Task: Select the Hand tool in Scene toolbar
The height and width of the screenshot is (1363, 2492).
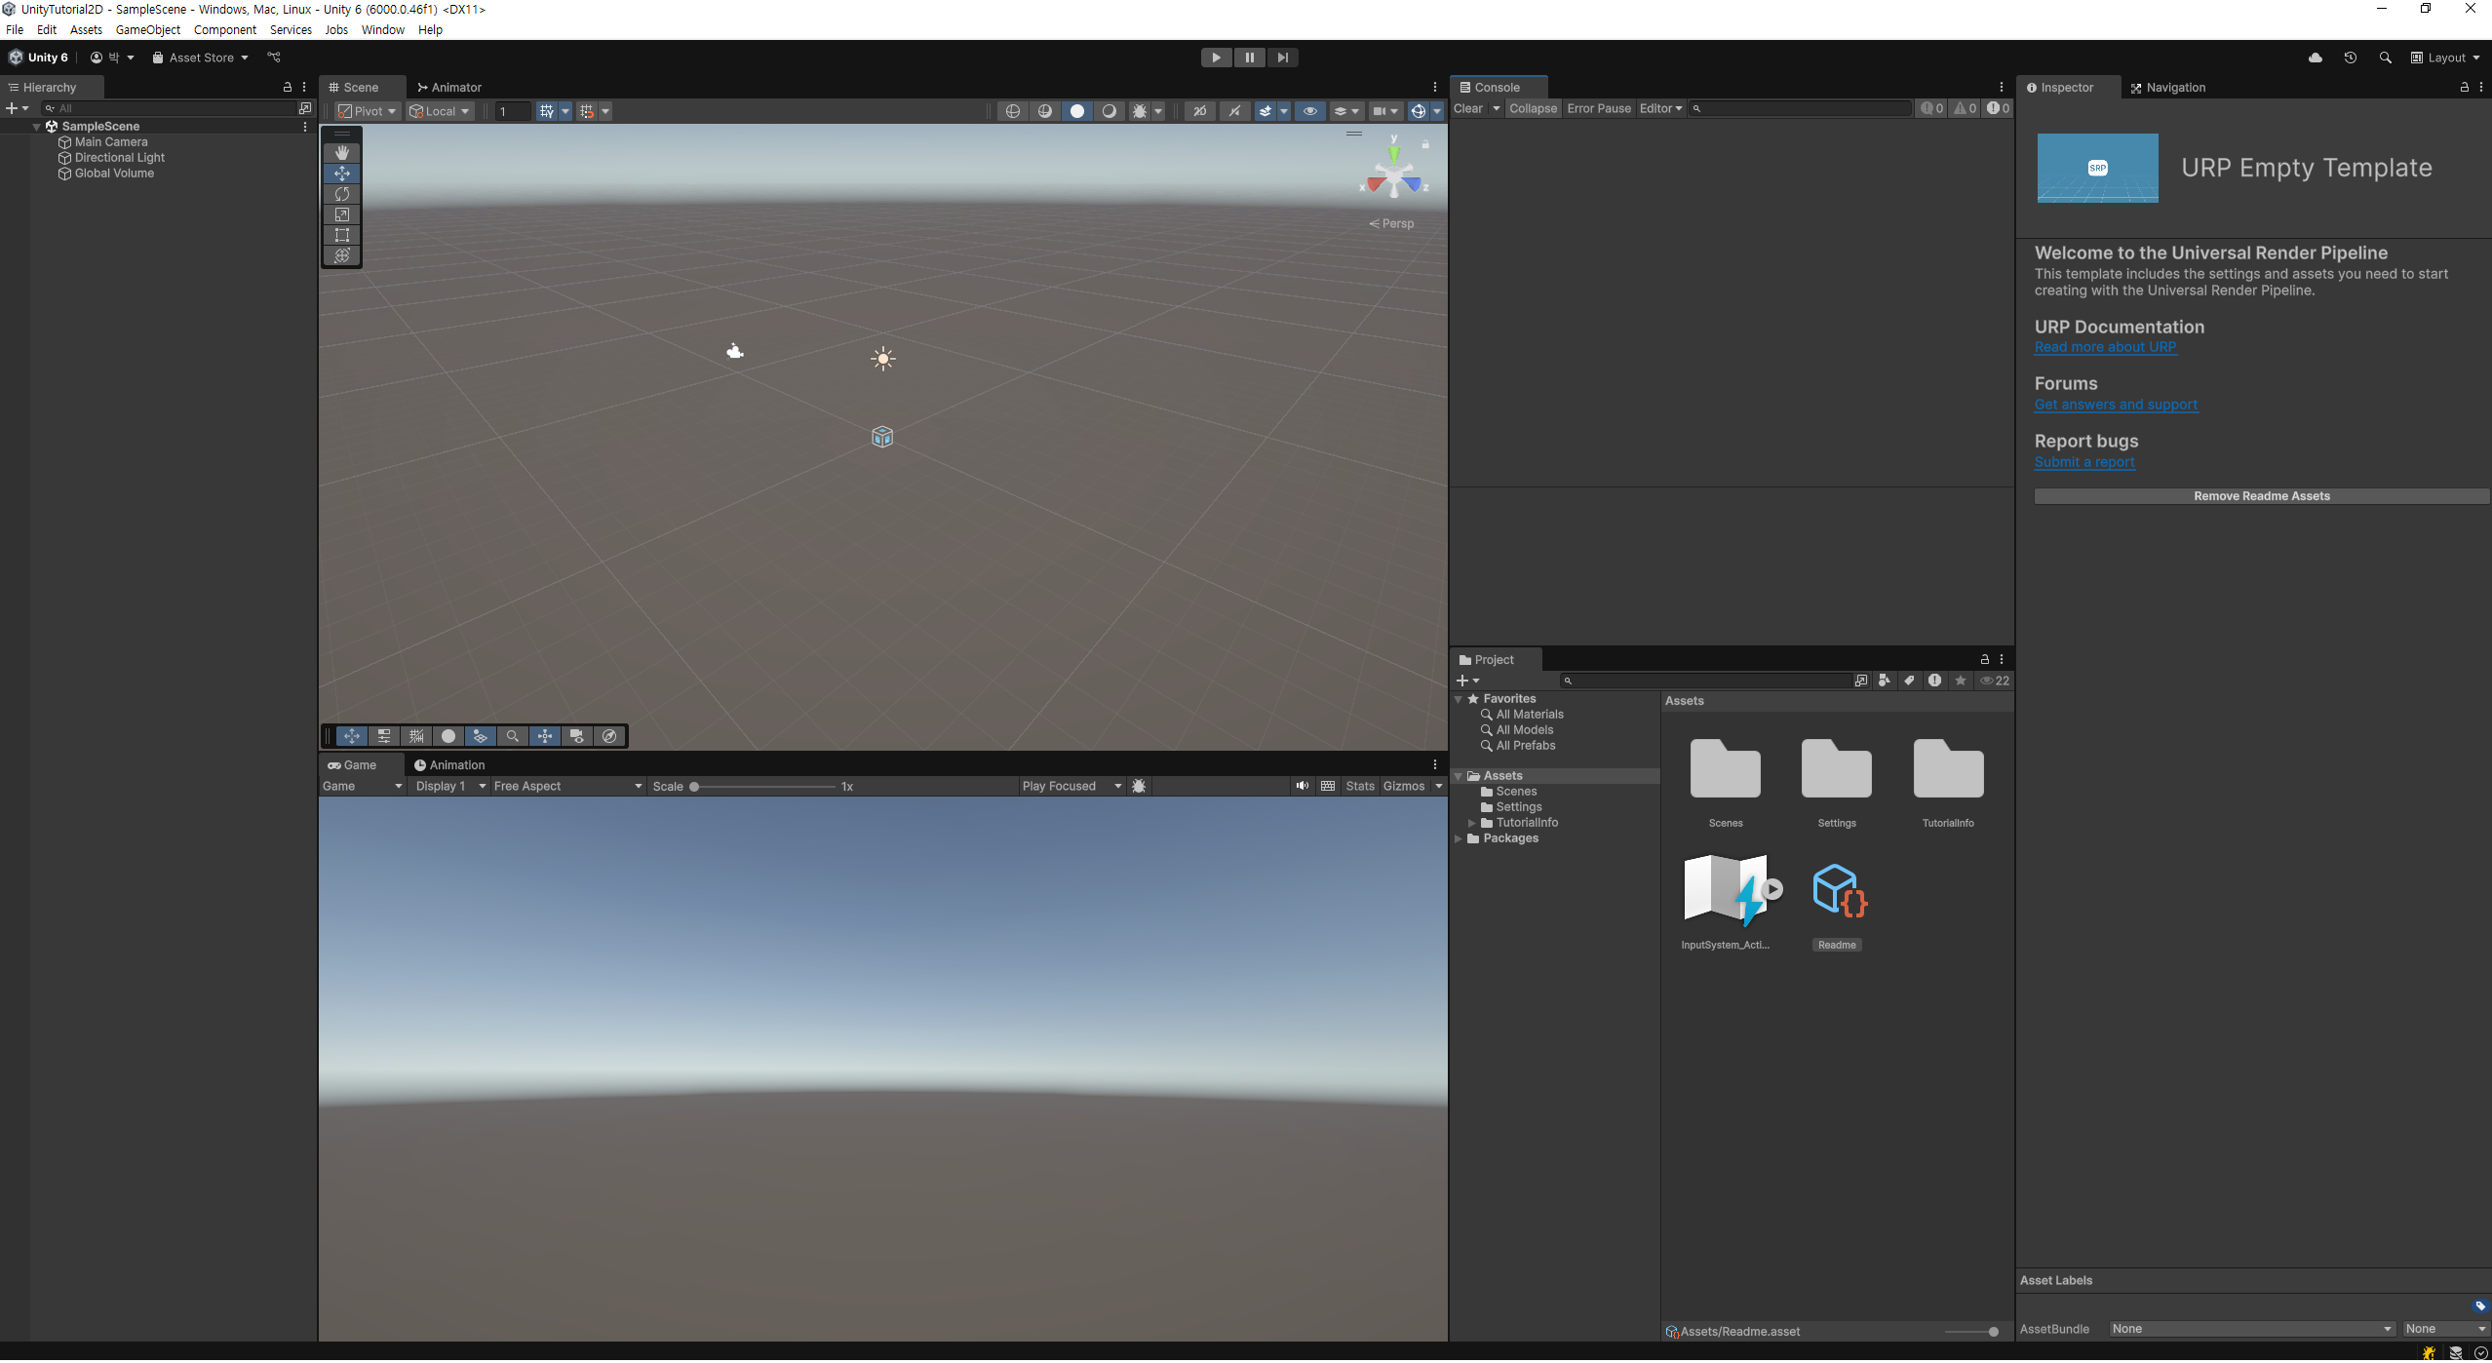Action: click(342, 153)
